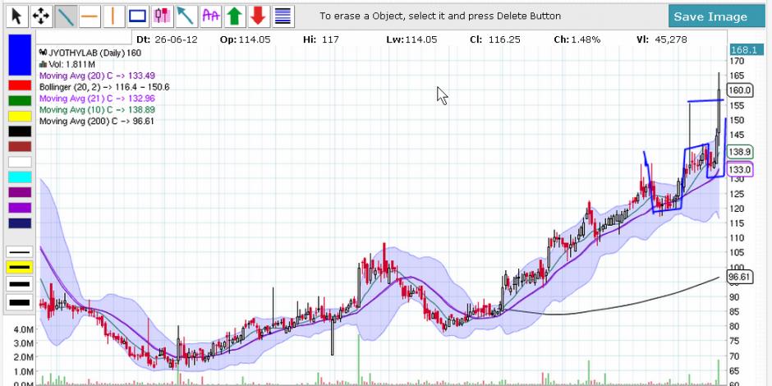Choose the brown color swatch

tap(20, 147)
